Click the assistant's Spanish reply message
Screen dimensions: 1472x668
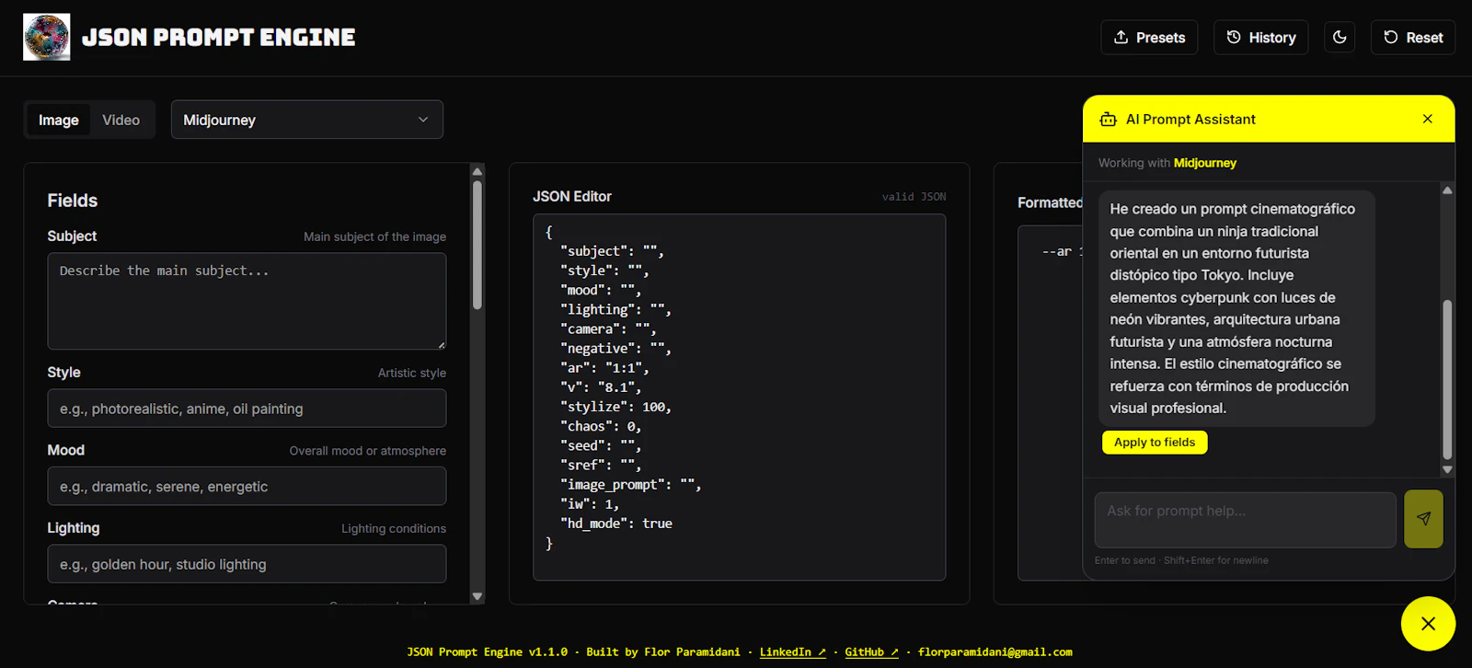tap(1236, 308)
